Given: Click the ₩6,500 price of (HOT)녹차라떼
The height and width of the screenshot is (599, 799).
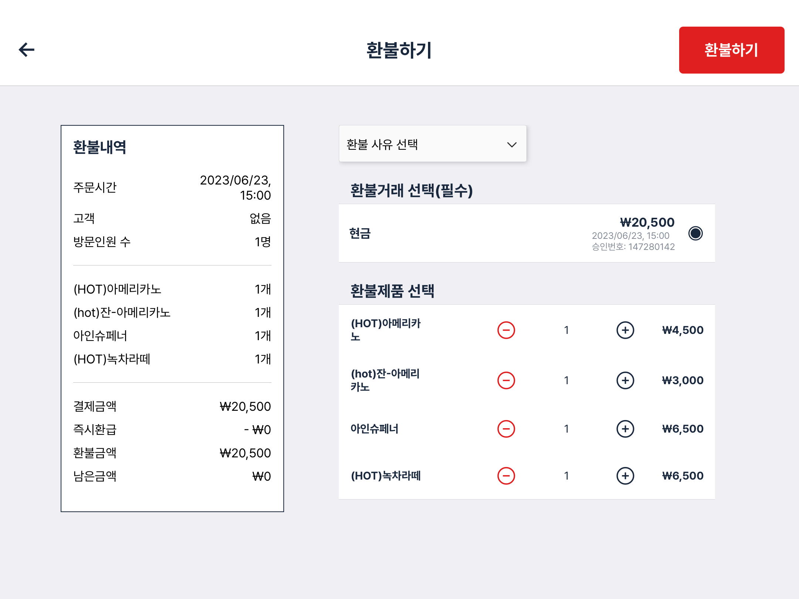Looking at the screenshot, I should coord(682,476).
